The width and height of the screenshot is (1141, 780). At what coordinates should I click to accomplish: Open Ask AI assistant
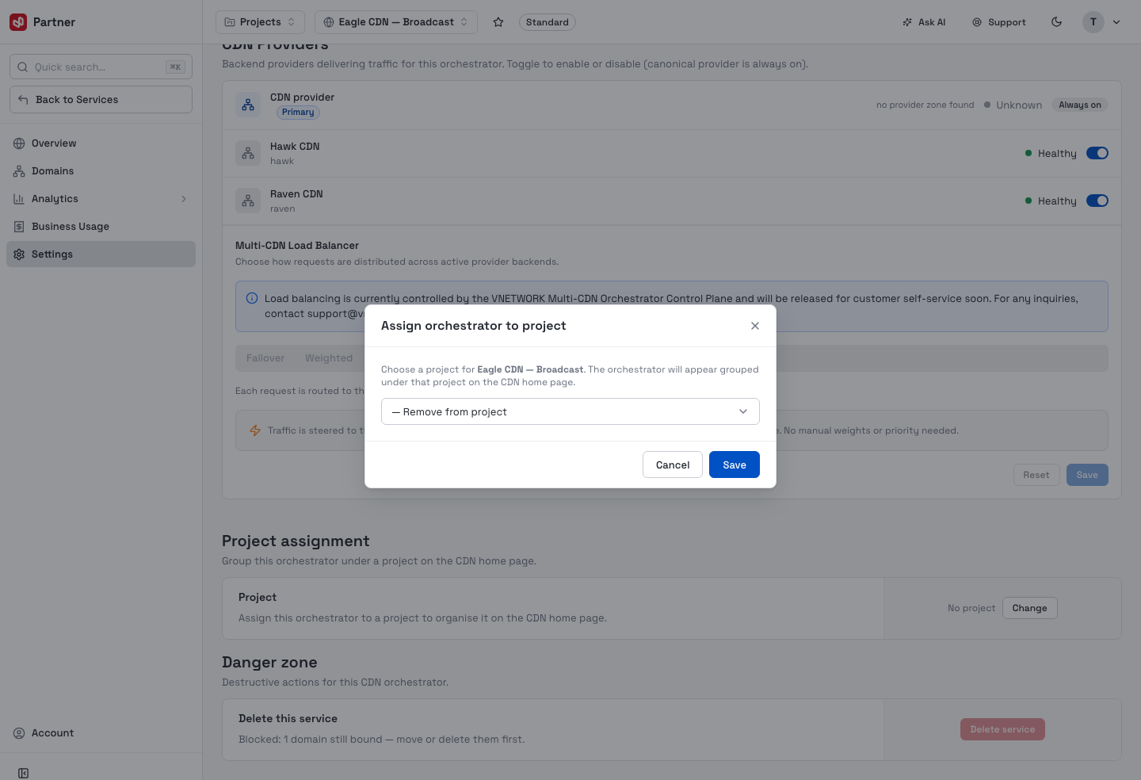tap(924, 22)
